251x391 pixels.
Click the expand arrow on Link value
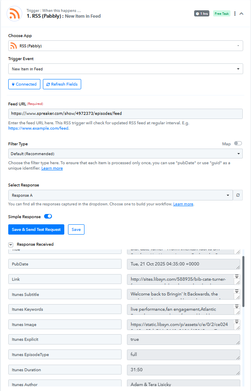(x=237, y=277)
